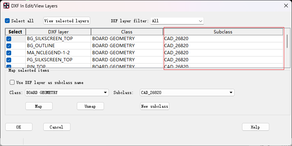Click the DXF layer column header
Image resolution: width=292 pixels, height=146 pixels.
[58, 32]
